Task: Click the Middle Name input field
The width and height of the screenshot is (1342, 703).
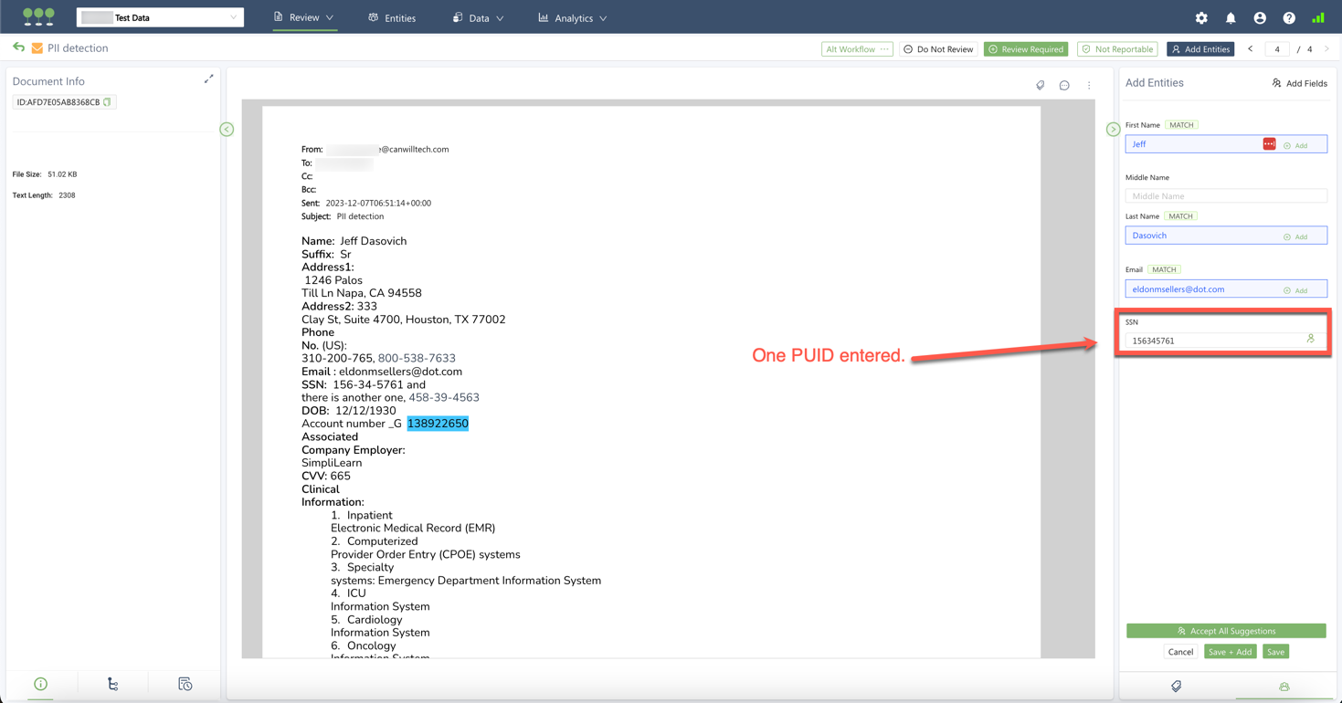Action: (x=1226, y=196)
